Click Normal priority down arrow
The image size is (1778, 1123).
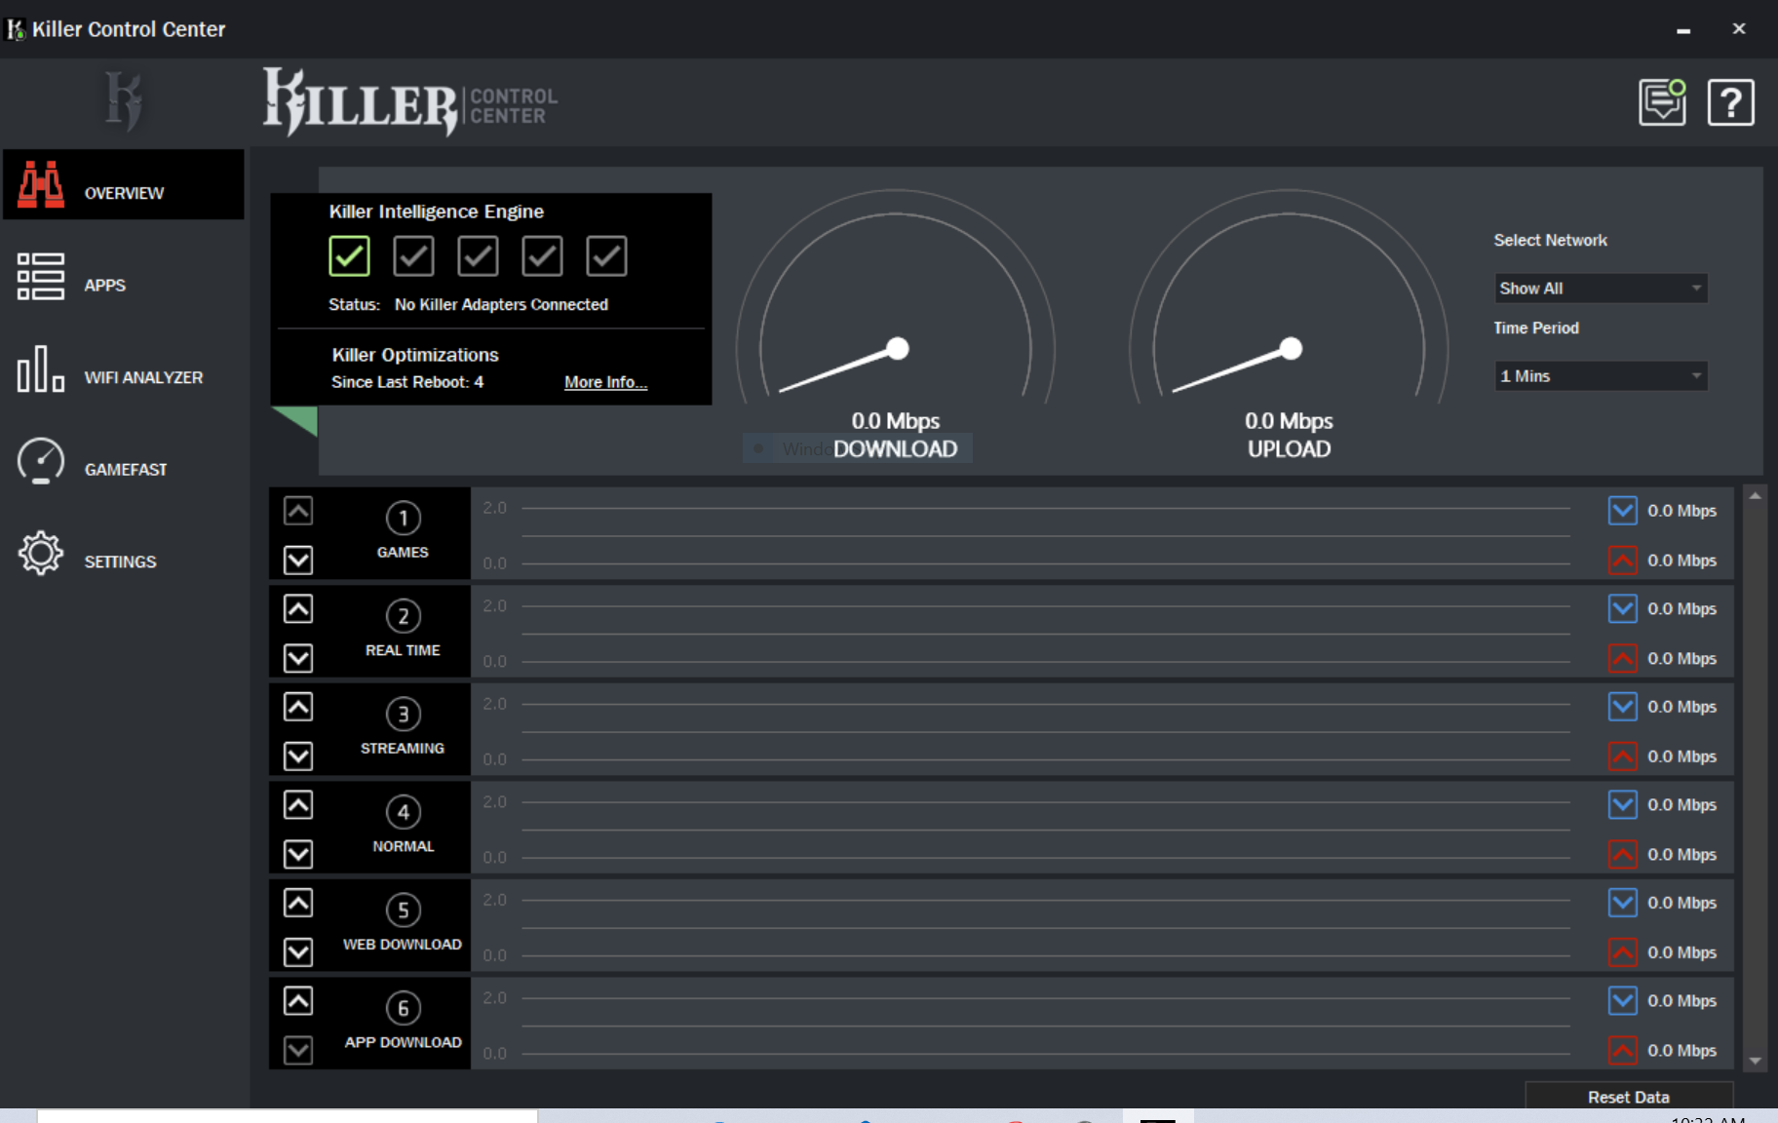[x=298, y=855]
